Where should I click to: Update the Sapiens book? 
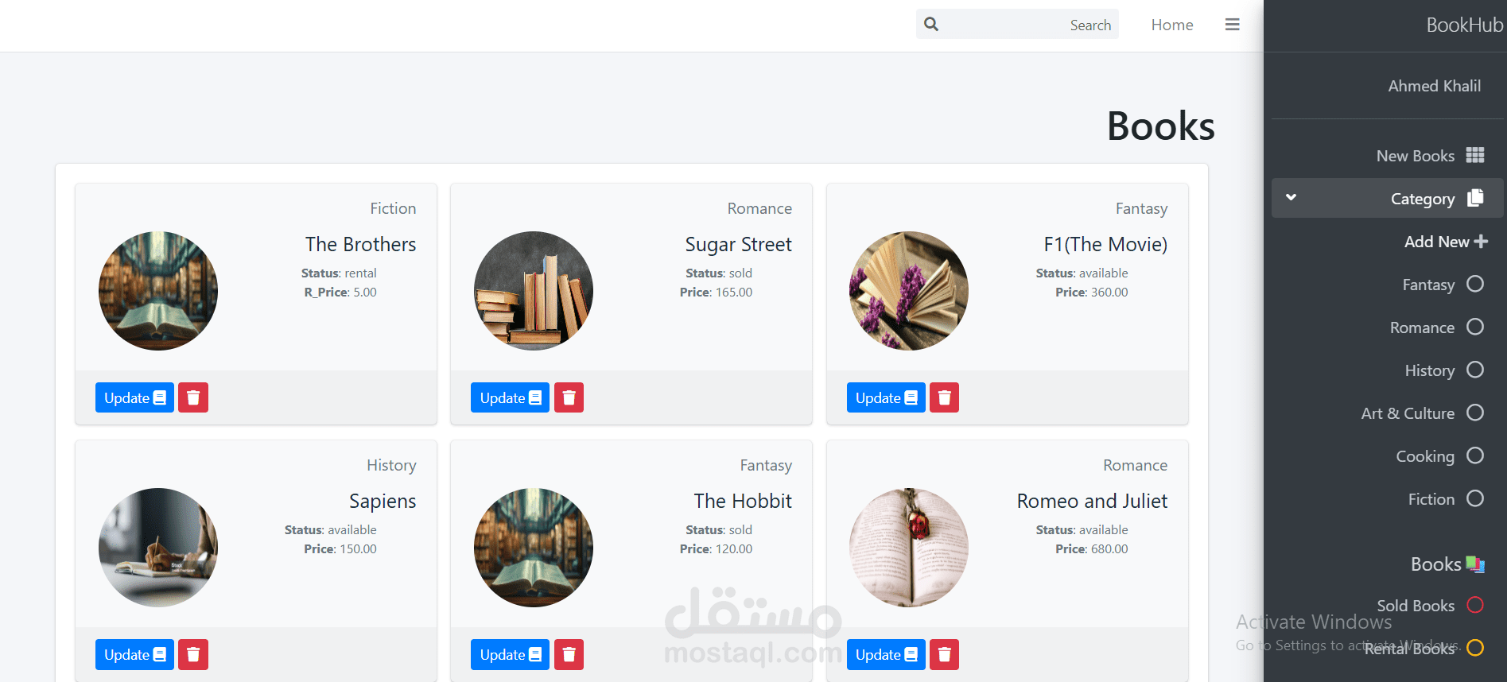pyautogui.click(x=134, y=654)
